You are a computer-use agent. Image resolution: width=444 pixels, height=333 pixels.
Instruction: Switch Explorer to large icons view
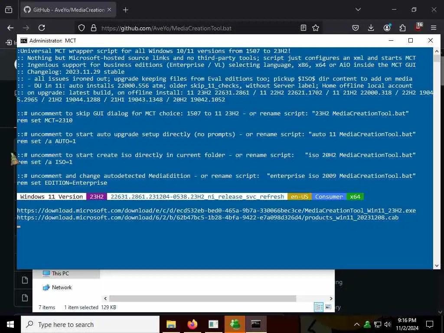(328, 307)
